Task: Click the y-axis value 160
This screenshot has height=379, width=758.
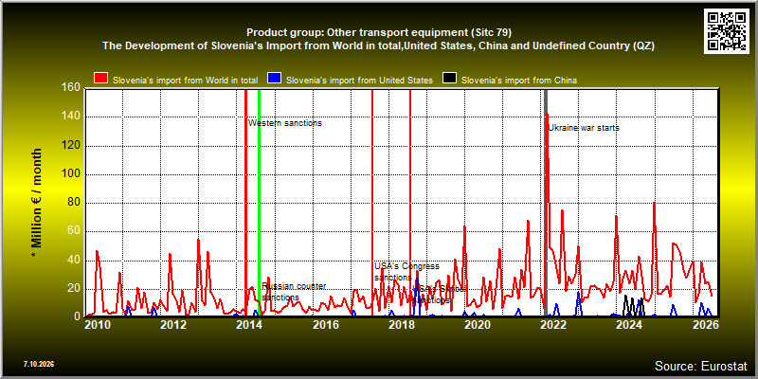Action: (71, 88)
